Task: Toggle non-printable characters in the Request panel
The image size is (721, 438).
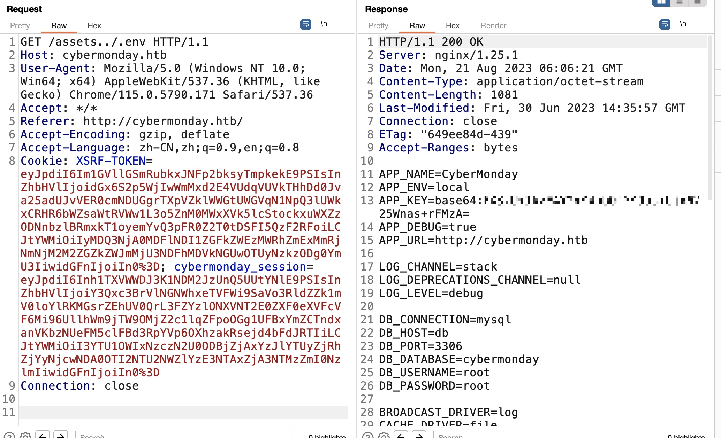Action: tap(324, 24)
